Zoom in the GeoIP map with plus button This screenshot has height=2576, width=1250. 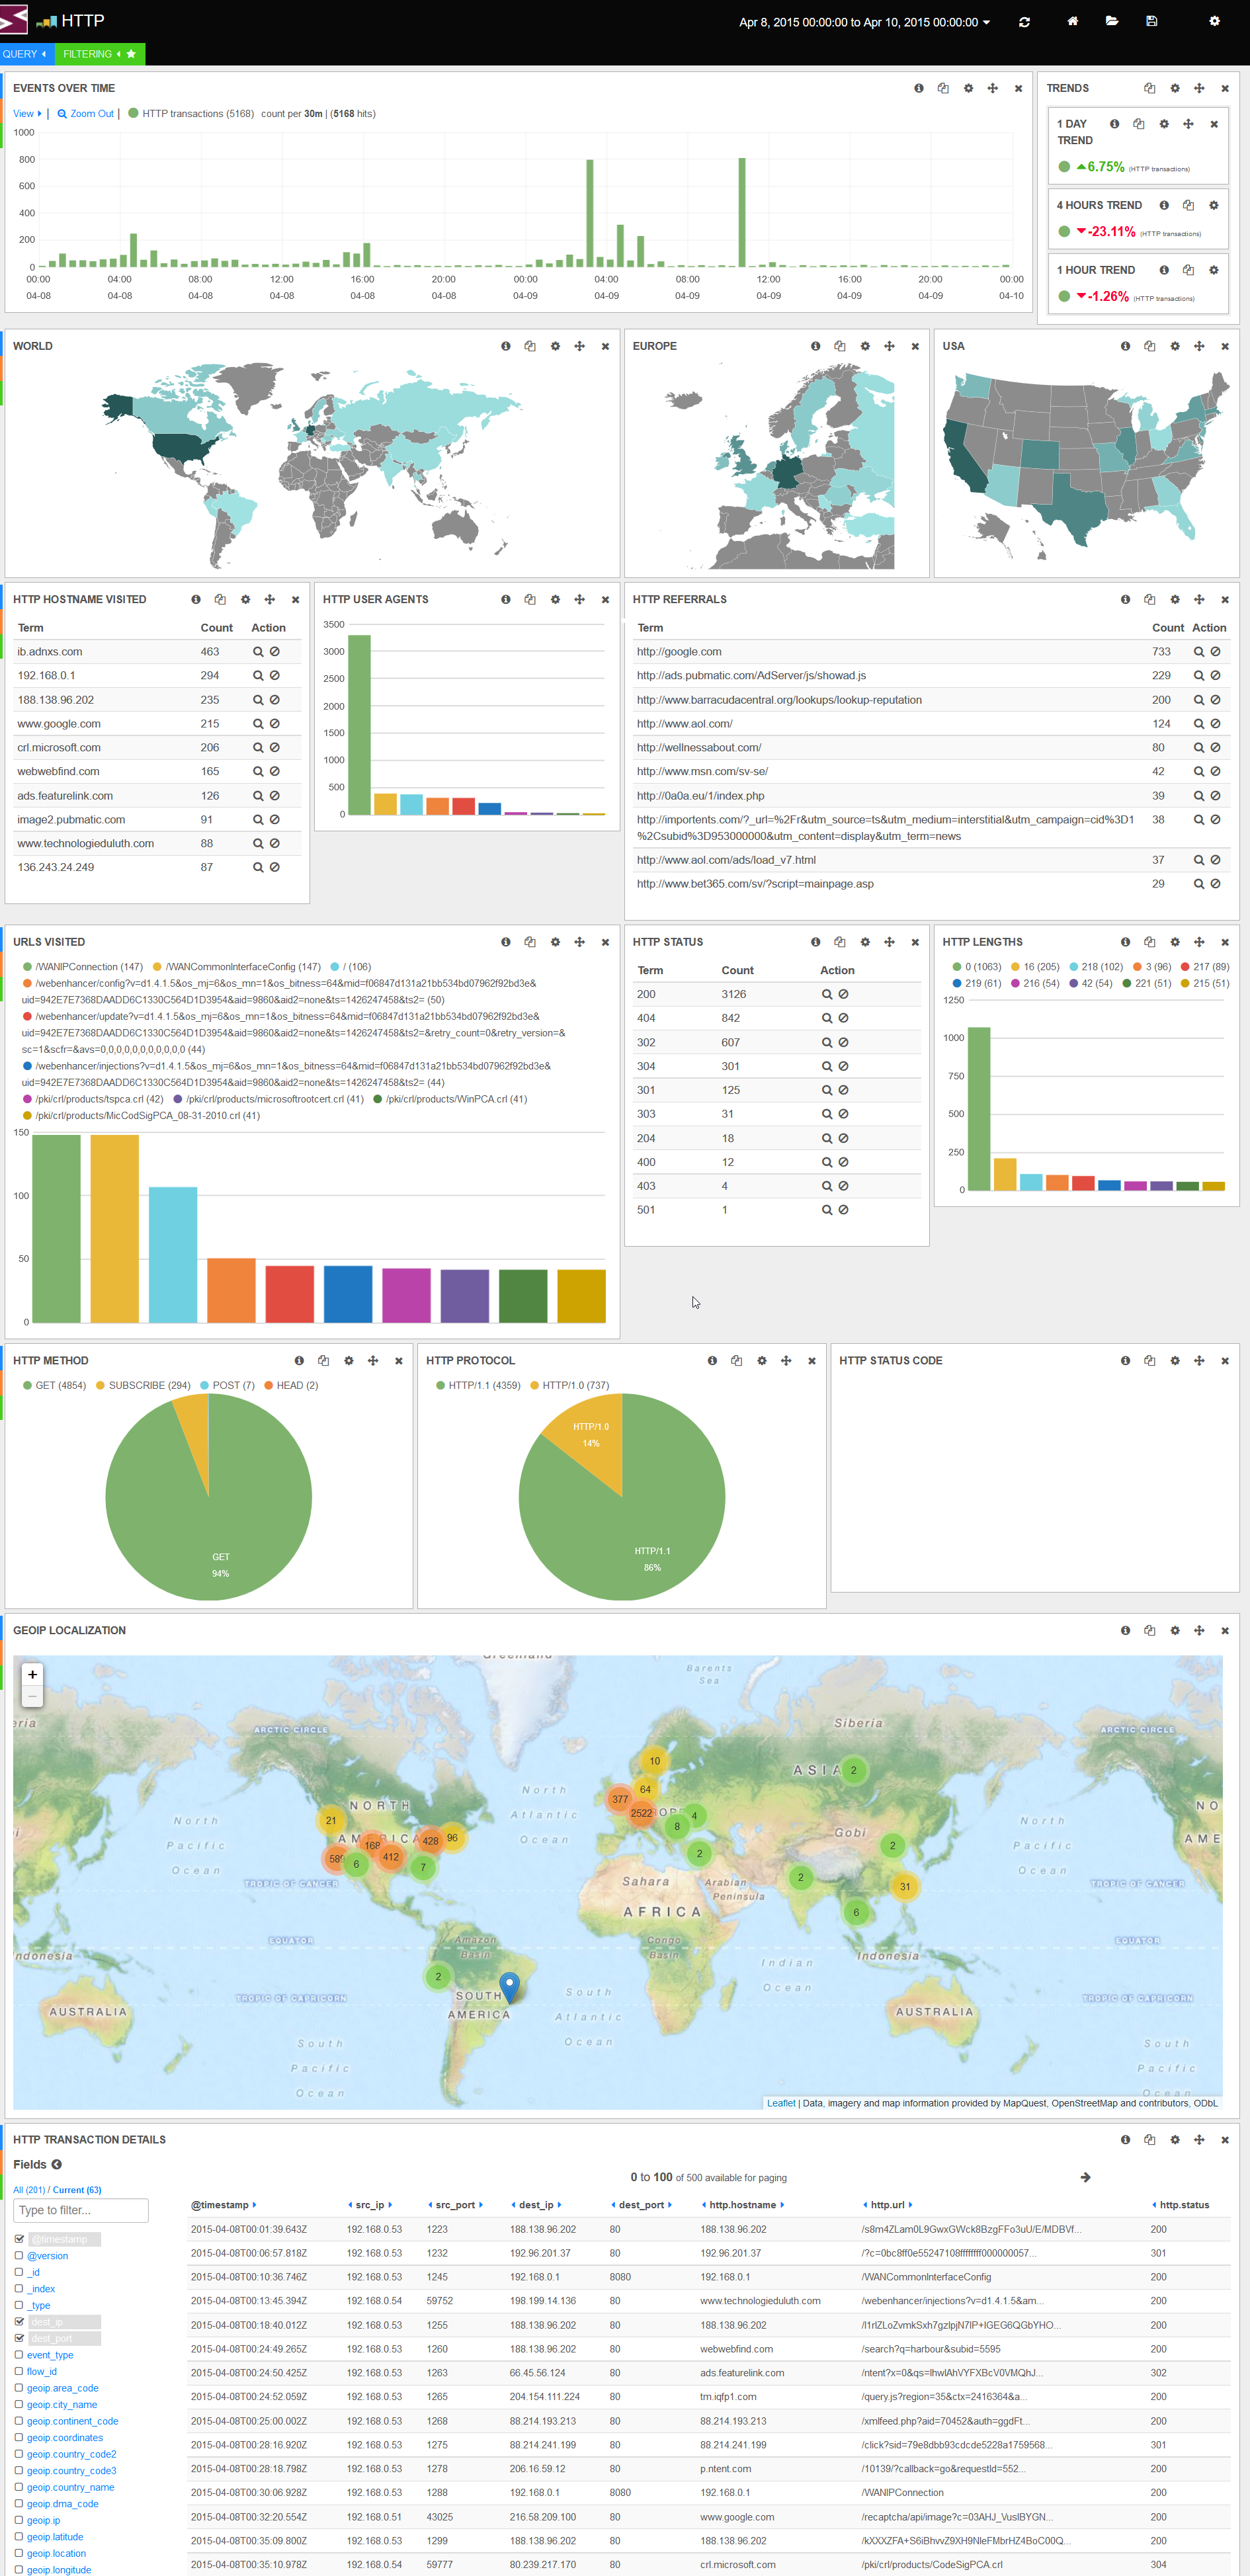coord(32,1675)
